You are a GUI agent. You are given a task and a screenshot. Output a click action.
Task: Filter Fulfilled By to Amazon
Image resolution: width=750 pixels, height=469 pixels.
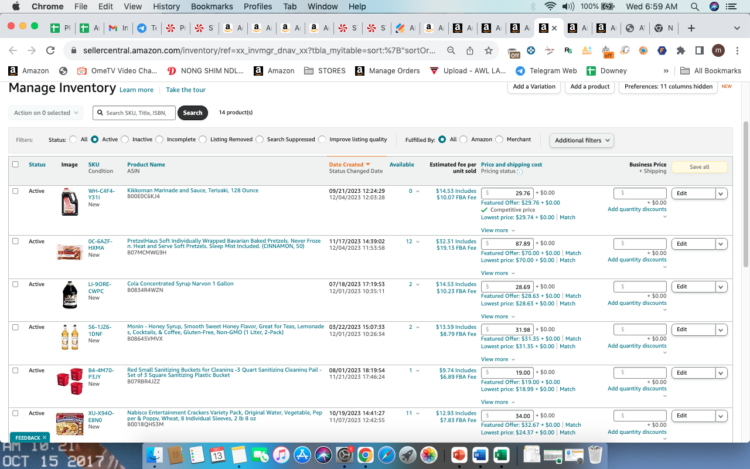point(464,140)
